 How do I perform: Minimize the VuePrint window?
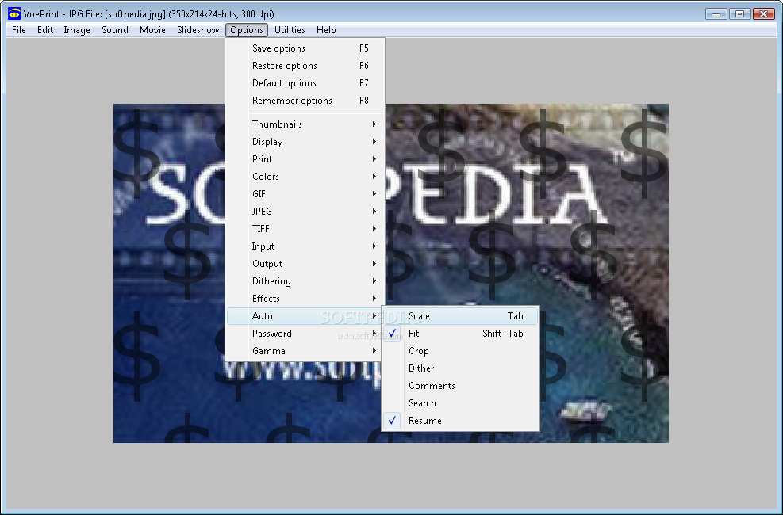point(716,14)
